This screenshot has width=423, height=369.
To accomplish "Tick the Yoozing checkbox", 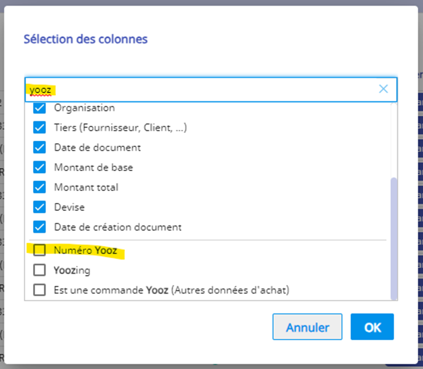I will (39, 270).
